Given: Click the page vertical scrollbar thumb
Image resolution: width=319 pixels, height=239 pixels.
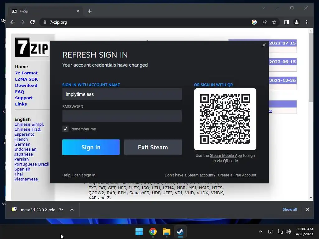Looking at the screenshot, I should tap(311, 68).
